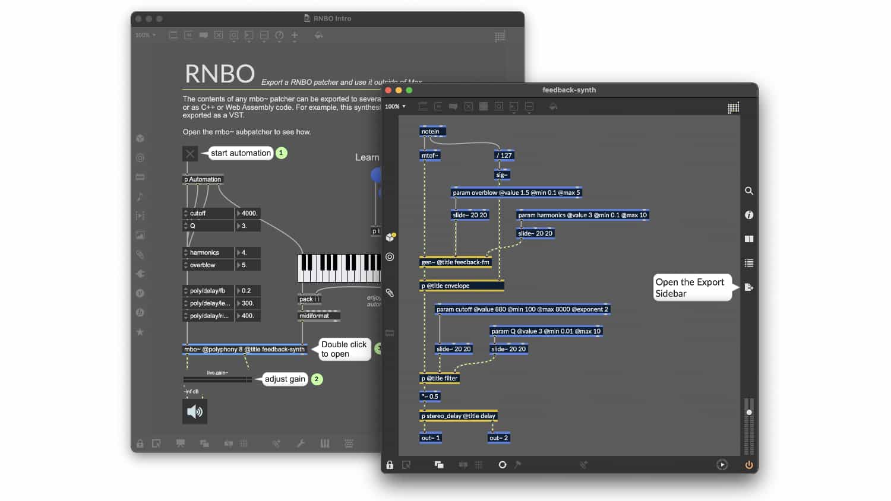Select the p Automation subpatcher

pyautogui.click(x=203, y=179)
